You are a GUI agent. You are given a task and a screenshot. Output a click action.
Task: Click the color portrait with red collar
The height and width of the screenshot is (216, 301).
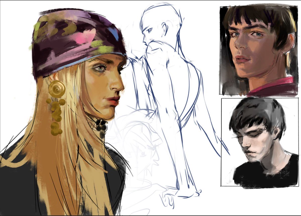coord(259,50)
